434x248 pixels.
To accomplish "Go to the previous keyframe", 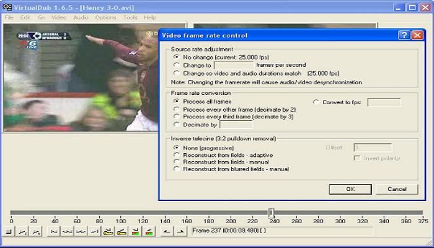I will 108,231.
